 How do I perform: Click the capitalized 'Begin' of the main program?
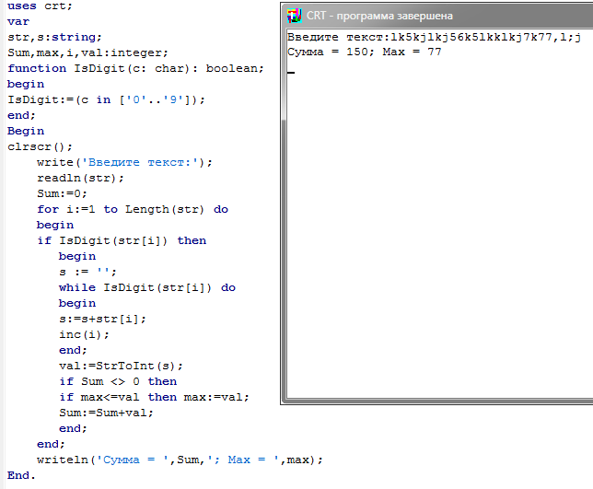[26, 132]
